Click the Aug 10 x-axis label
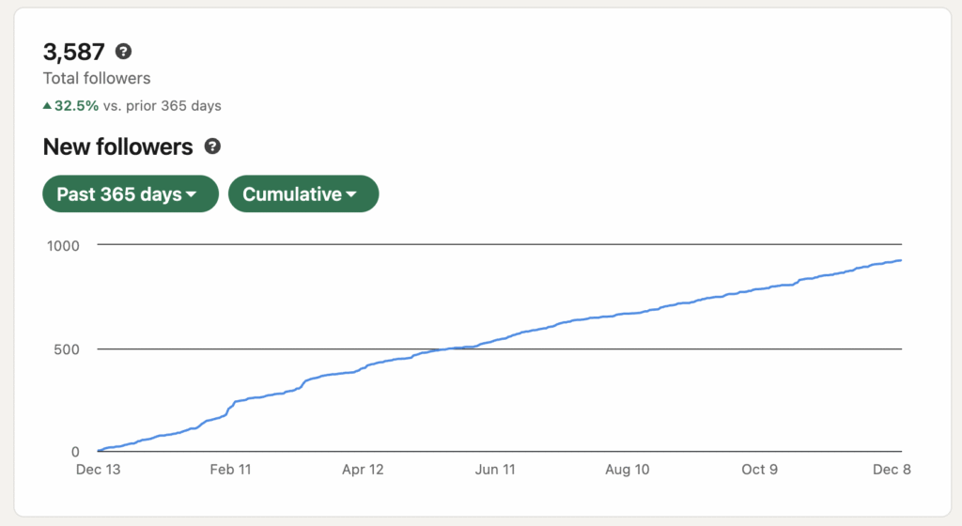 click(628, 469)
